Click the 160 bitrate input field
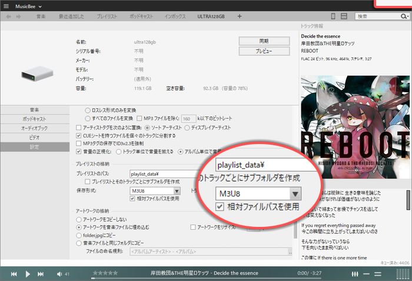The image size is (412, 281). [188, 119]
